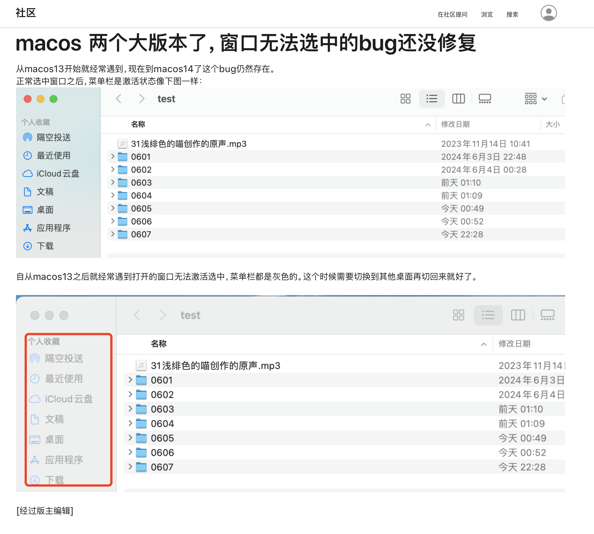Screen dimensions: 594x534
Task: Open 应用程序 in top Finder sidebar
Action: coord(53,228)
